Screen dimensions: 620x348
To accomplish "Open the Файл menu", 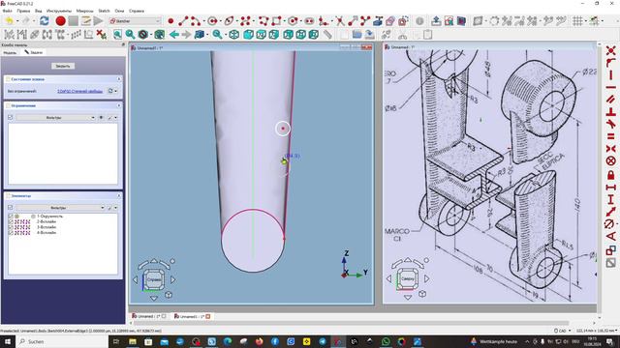I will point(7,11).
